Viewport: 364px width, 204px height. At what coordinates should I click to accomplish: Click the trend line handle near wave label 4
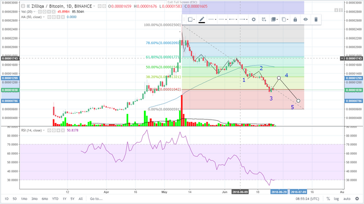tap(279, 78)
